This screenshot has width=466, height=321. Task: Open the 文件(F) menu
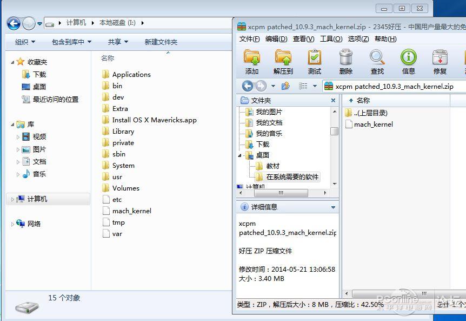[249, 39]
